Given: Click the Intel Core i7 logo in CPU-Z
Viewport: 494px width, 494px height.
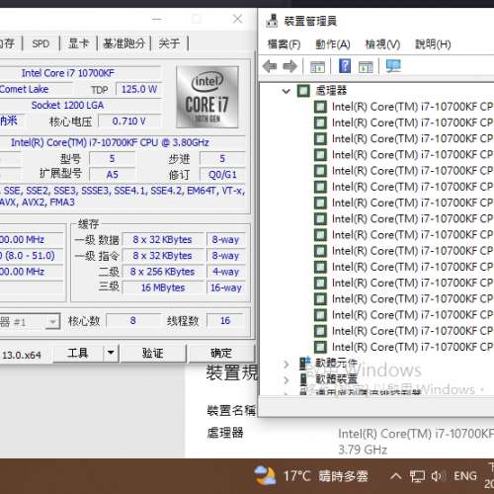Looking at the screenshot, I should click(x=207, y=97).
